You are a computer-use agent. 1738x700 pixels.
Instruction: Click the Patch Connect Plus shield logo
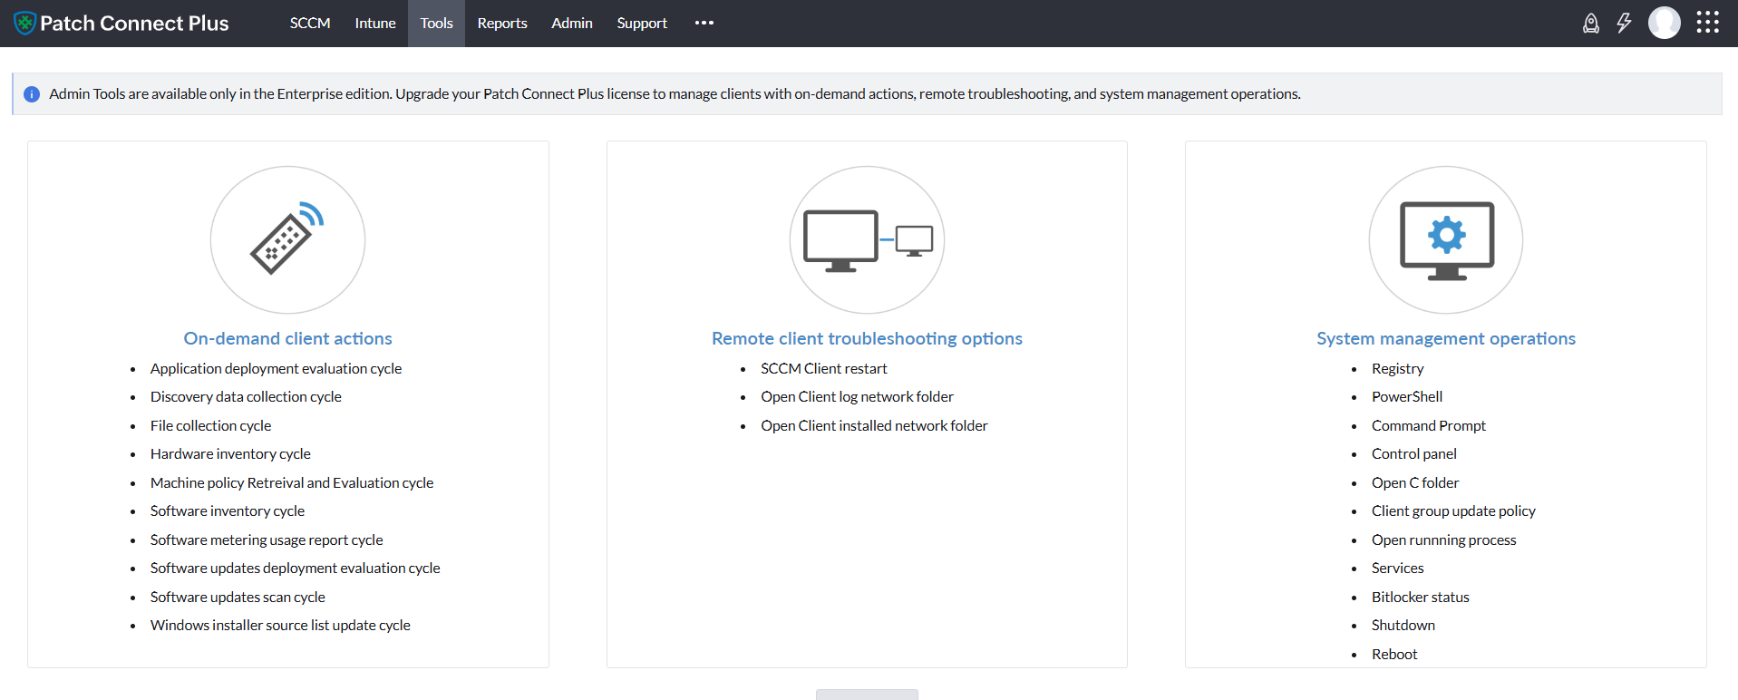(x=24, y=24)
